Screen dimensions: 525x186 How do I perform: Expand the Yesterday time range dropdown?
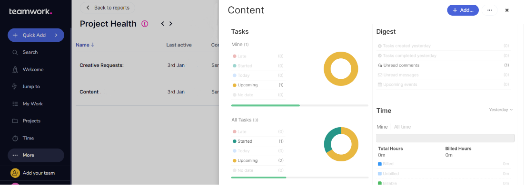tap(501, 110)
